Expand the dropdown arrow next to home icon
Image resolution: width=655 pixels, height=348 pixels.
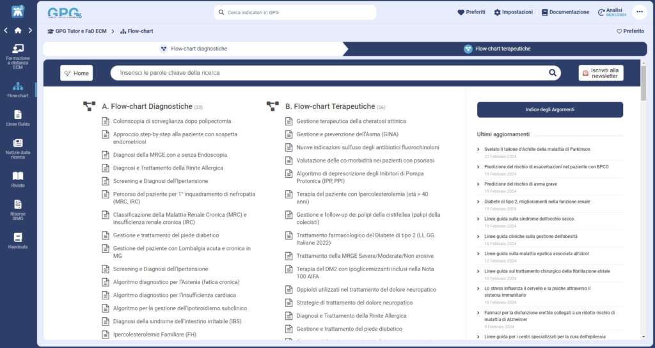click(x=29, y=30)
